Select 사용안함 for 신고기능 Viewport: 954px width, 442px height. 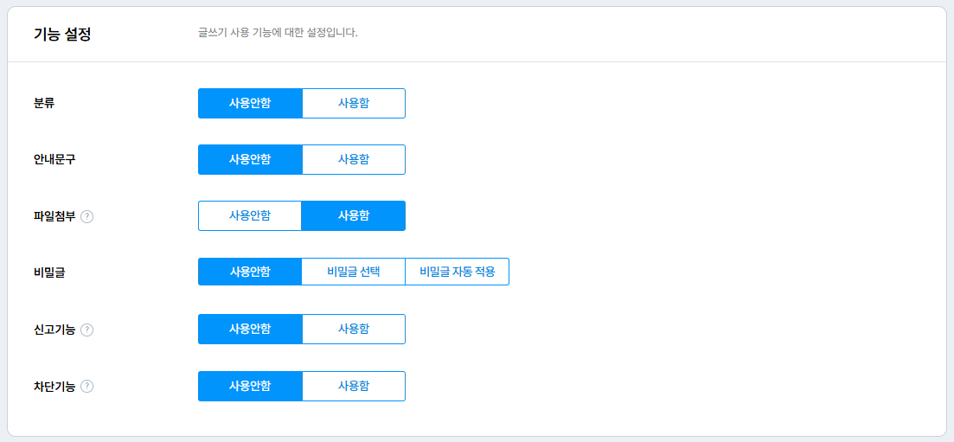tap(250, 330)
